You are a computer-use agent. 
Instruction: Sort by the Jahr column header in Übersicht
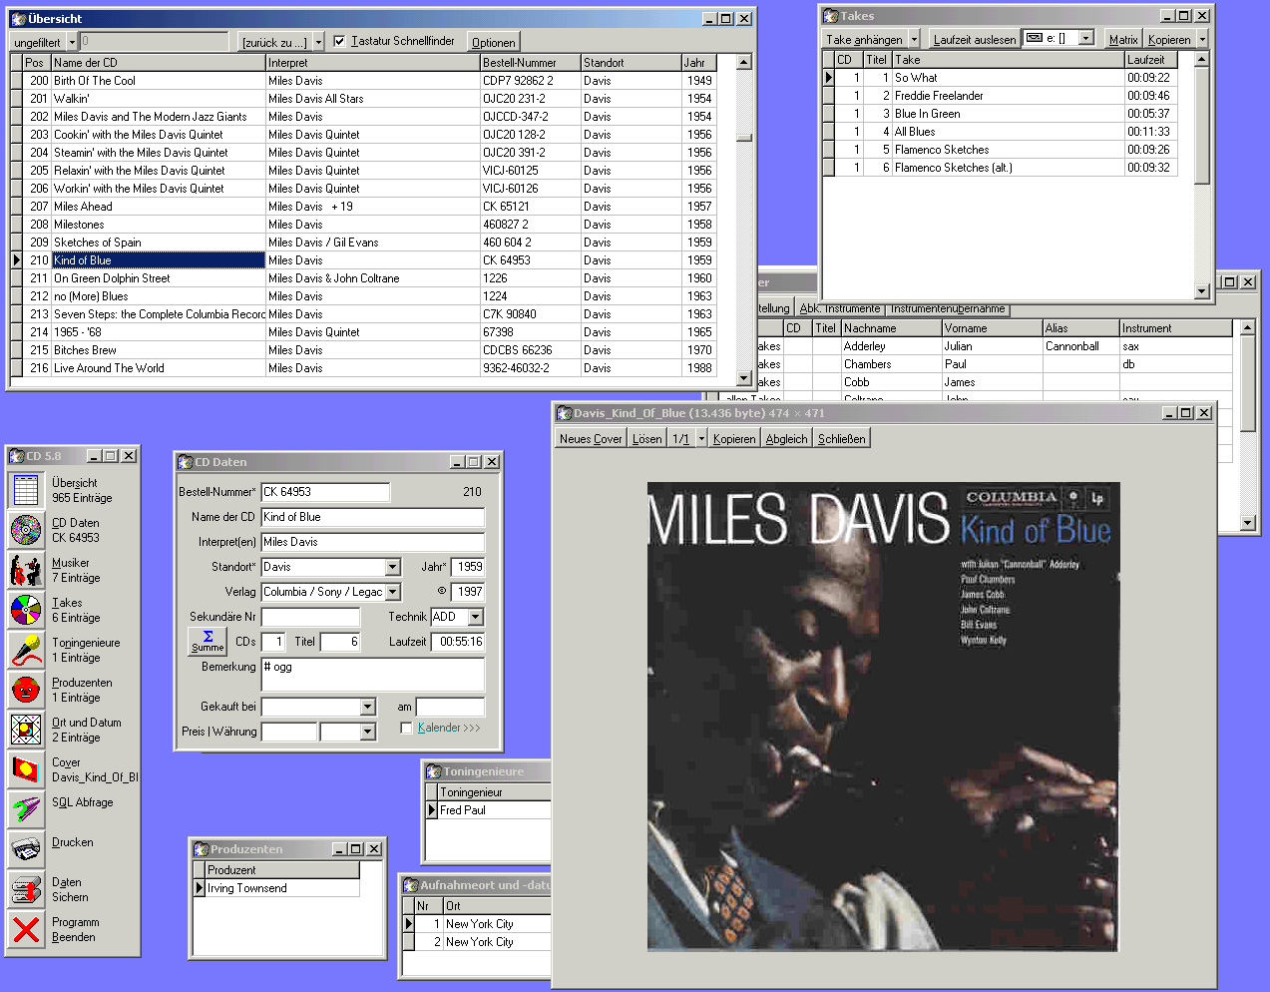pyautogui.click(x=698, y=63)
